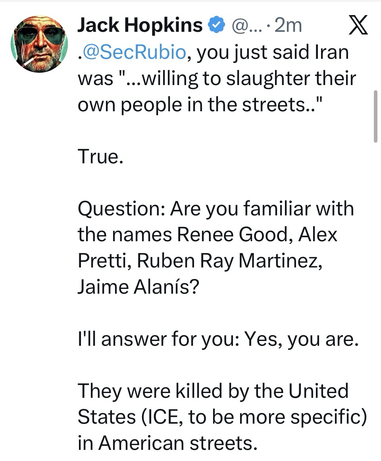Select the name "Alex Pretti"
The image size is (381, 461).
tap(207, 248)
